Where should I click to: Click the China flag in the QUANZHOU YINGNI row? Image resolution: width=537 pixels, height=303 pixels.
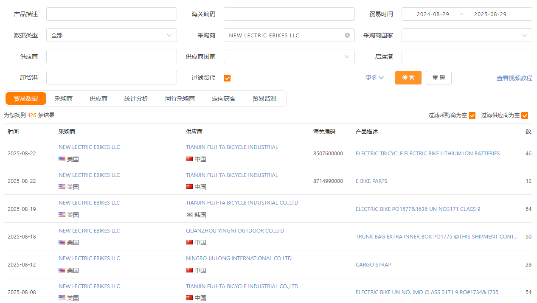pos(189,242)
